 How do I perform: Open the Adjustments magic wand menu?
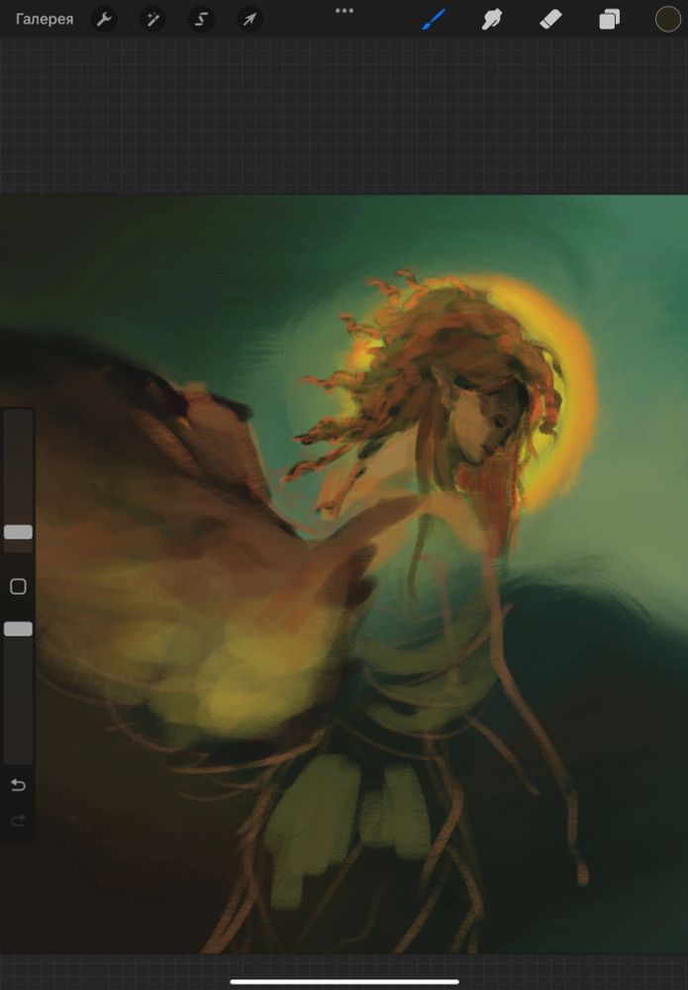(152, 20)
